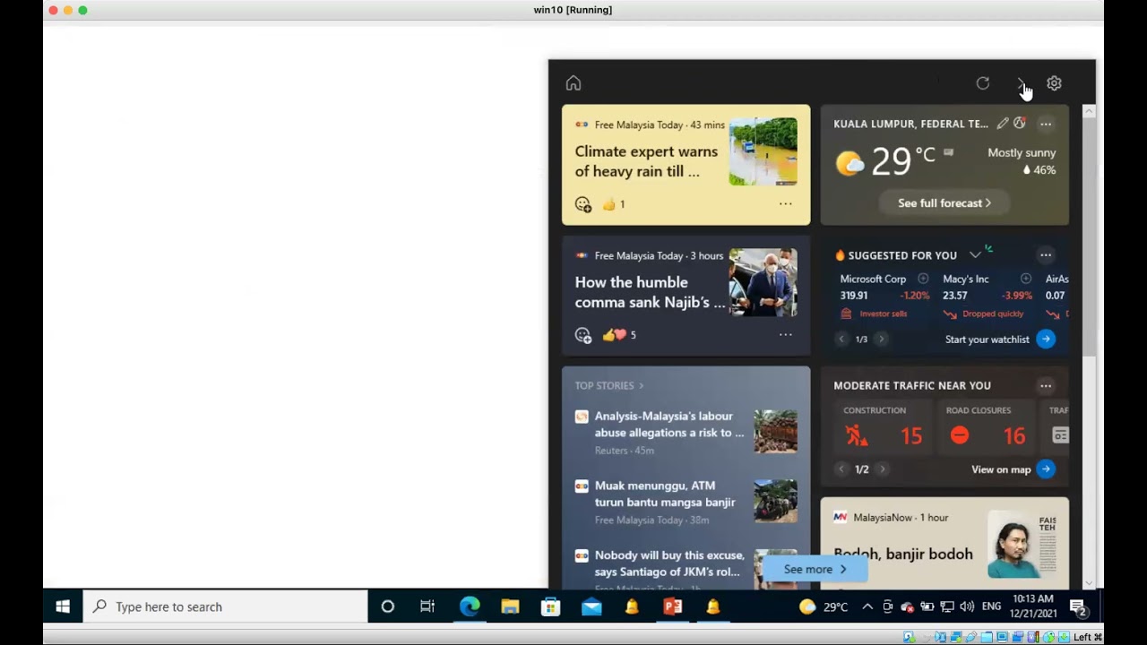The height and width of the screenshot is (645, 1147).
Task: Click the 29 °C temperature reading in widget
Action: [x=903, y=161]
